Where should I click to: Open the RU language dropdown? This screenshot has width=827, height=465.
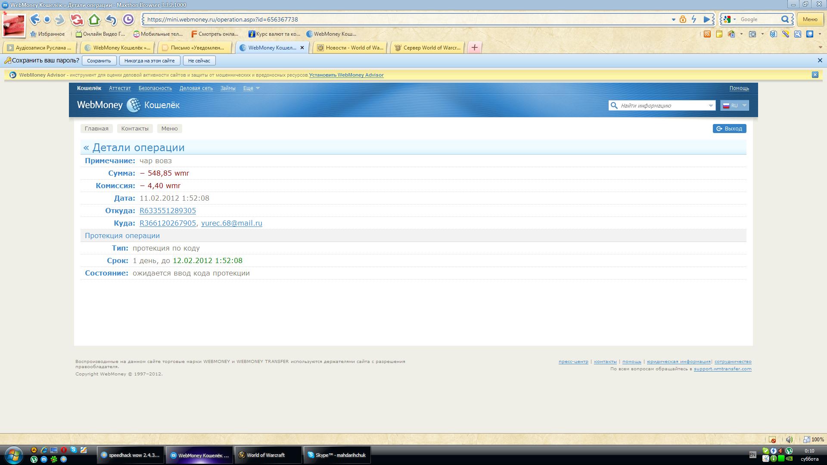tap(734, 105)
